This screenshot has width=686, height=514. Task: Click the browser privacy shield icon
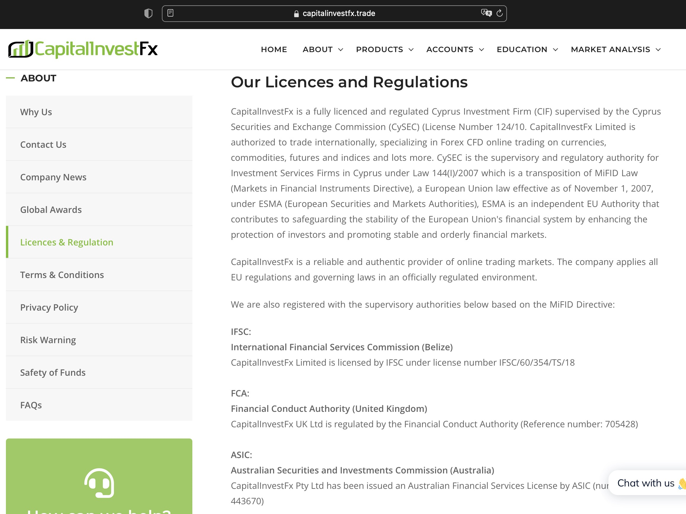(148, 13)
